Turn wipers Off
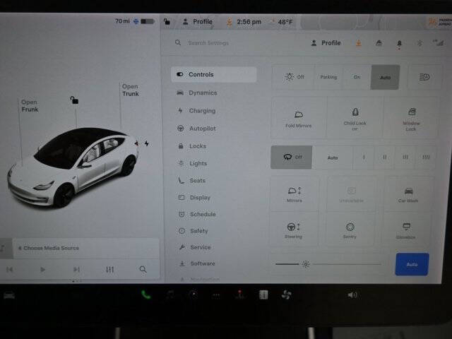The height and width of the screenshot is (339, 452). 292,157
